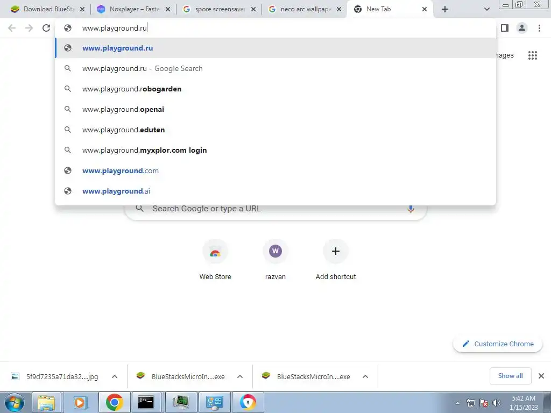Show hidden tray icons arrow
This screenshot has height=413, width=551.
pos(457,403)
